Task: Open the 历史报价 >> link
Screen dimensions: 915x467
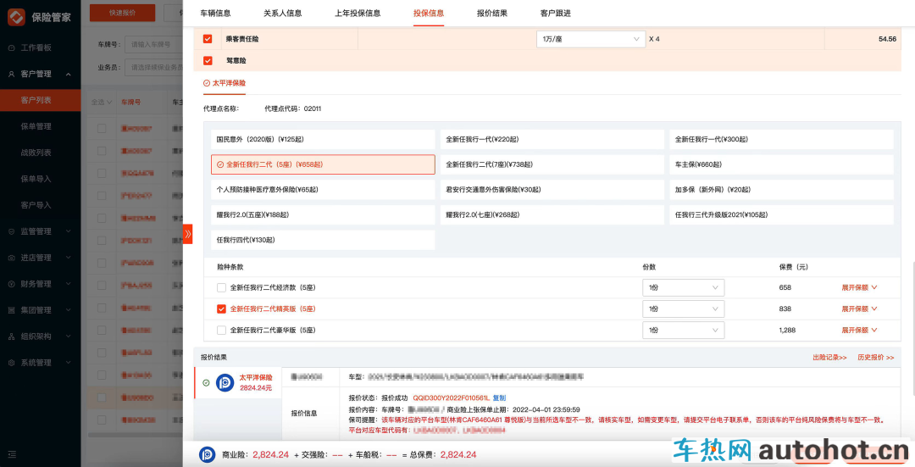Action: tap(875, 358)
